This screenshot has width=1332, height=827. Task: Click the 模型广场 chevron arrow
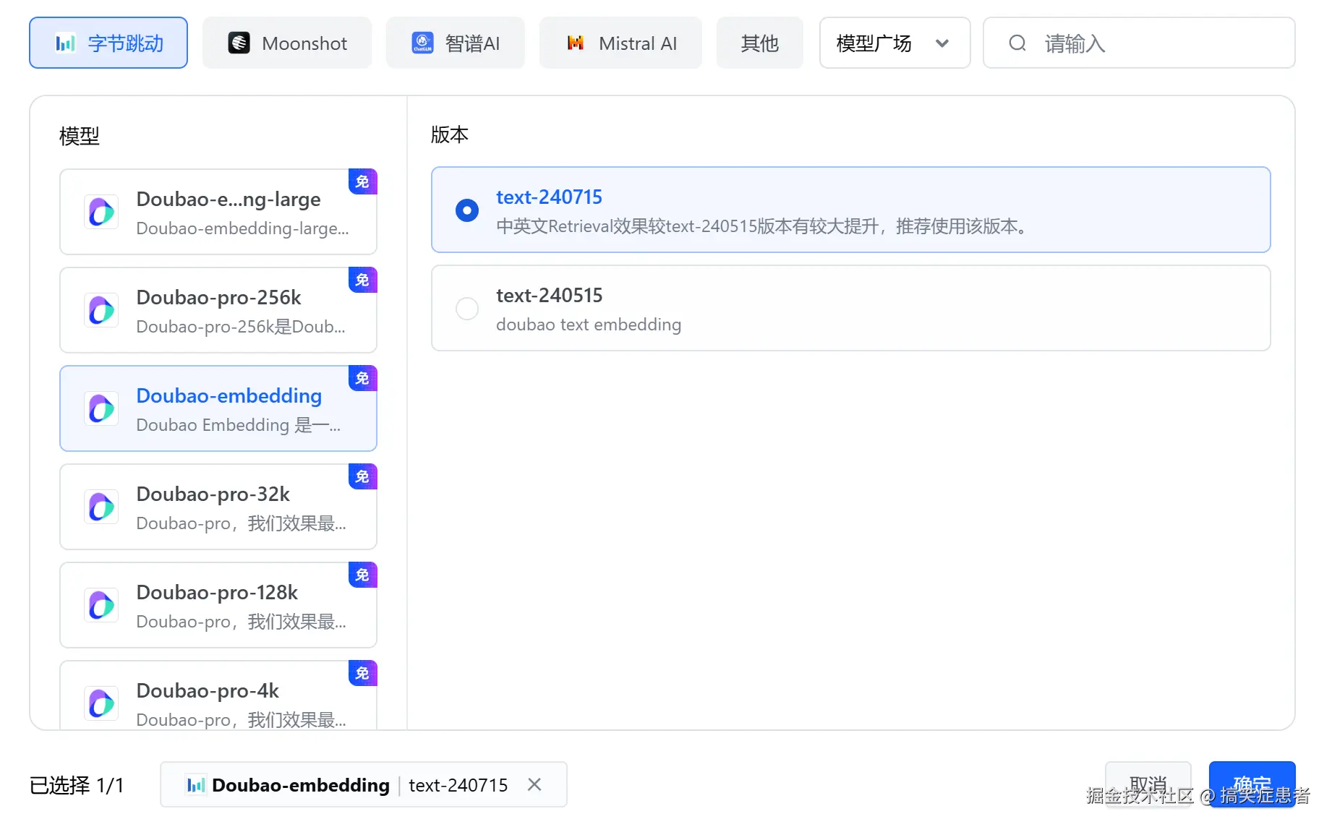point(942,43)
